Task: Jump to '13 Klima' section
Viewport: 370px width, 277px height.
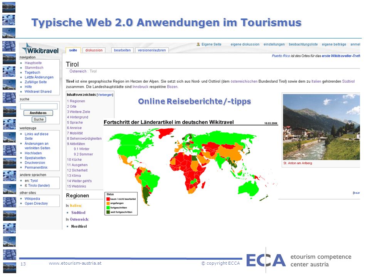Action: point(74,175)
